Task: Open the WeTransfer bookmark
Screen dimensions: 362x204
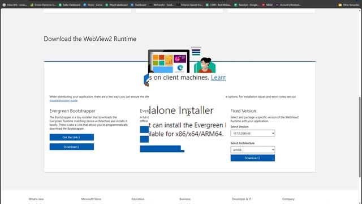Action: [x=161, y=5]
